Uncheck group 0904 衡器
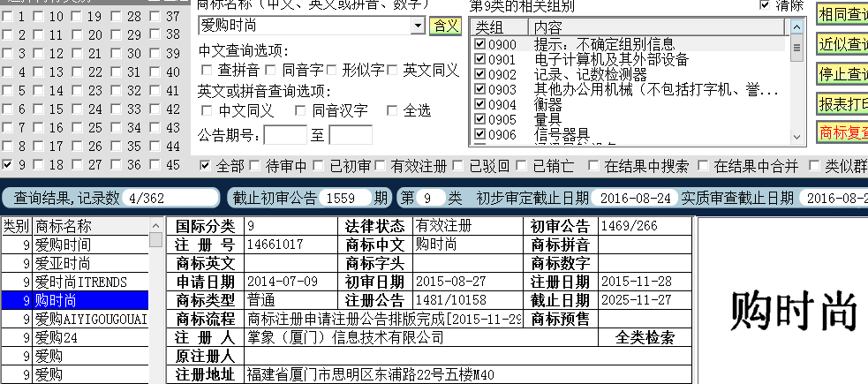The image size is (868, 384). point(480,104)
